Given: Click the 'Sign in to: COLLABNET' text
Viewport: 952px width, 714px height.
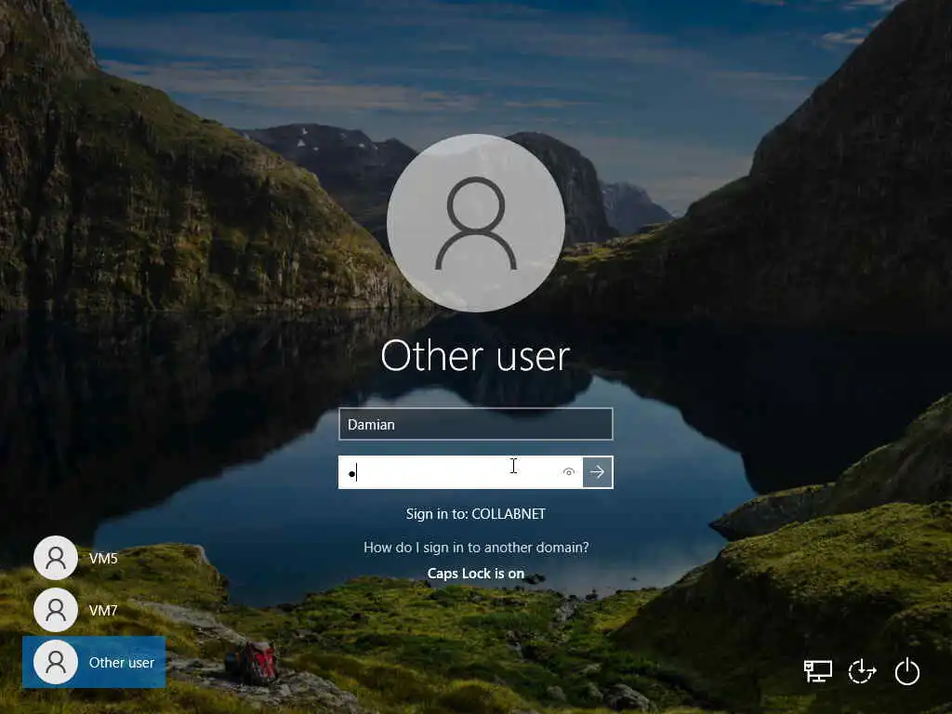Looking at the screenshot, I should [x=476, y=513].
